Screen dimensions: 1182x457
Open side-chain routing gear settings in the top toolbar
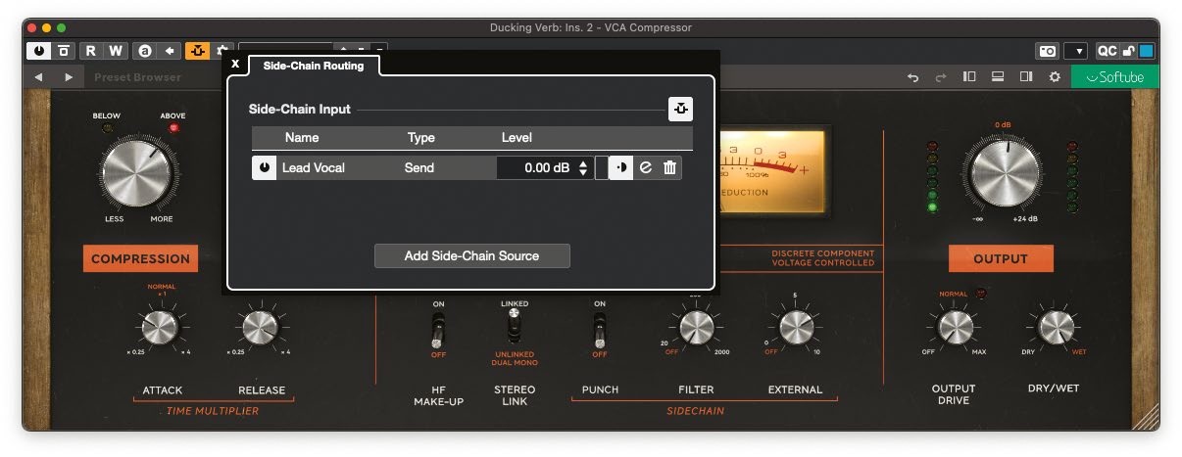point(222,49)
